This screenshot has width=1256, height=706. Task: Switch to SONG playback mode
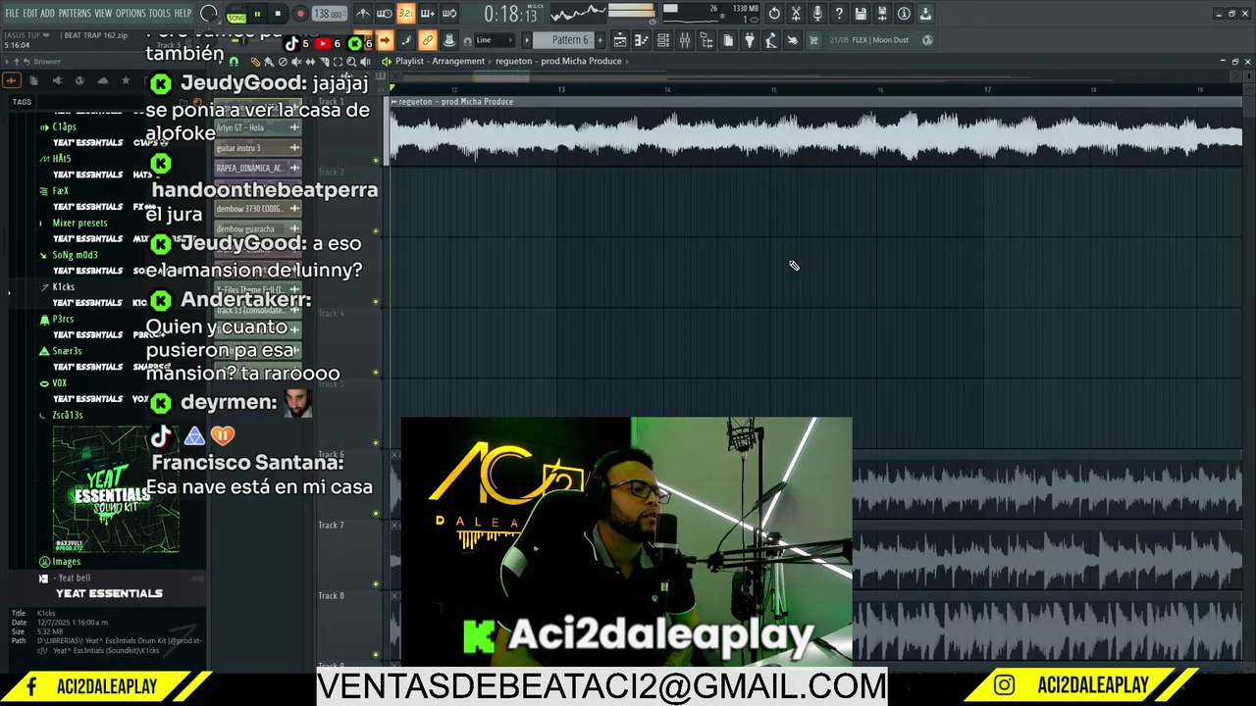point(236,18)
